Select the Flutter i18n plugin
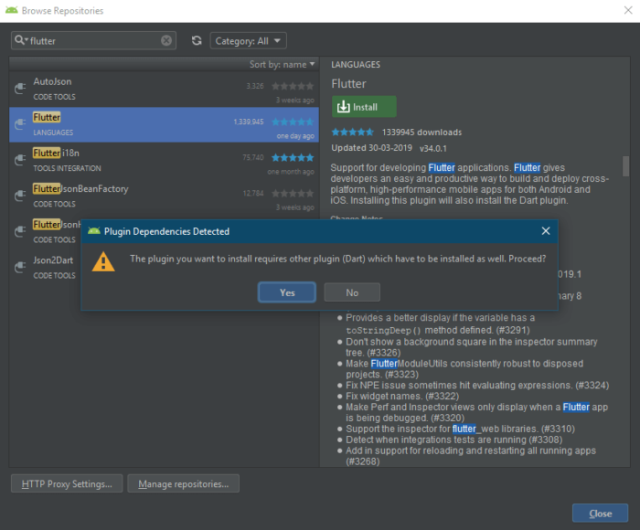The height and width of the screenshot is (530, 640). (164, 160)
